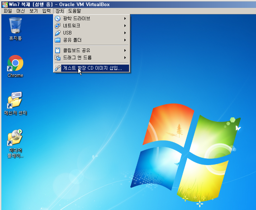Click the clipboard icon for 클립보드 공유
This screenshot has height=210, width=256.
pos(57,50)
